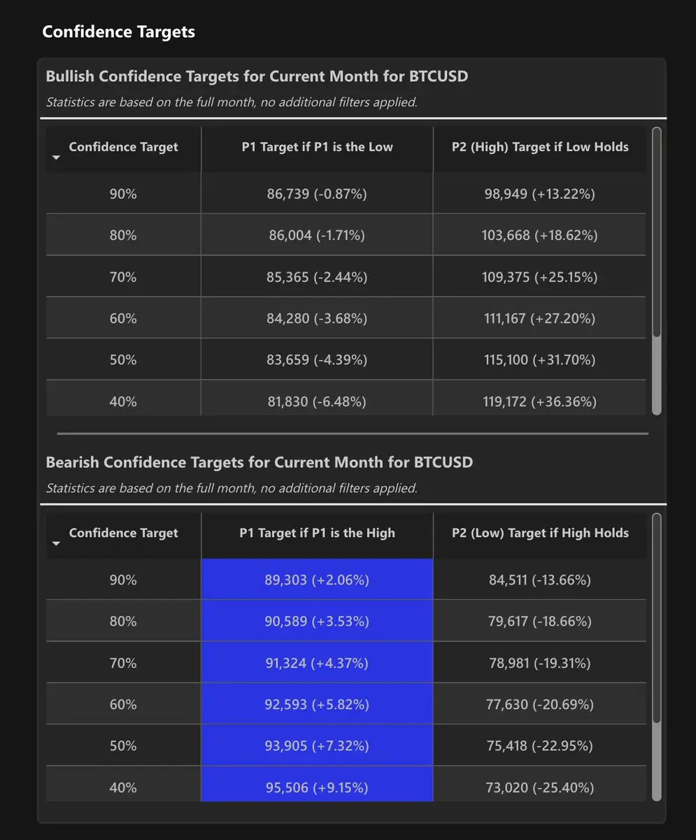Select cell 109,375 (+25.15%)

[x=539, y=277]
